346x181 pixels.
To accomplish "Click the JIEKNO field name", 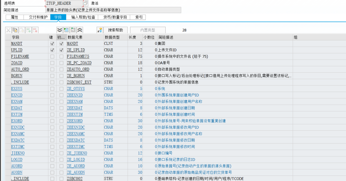I will coord(18,153).
